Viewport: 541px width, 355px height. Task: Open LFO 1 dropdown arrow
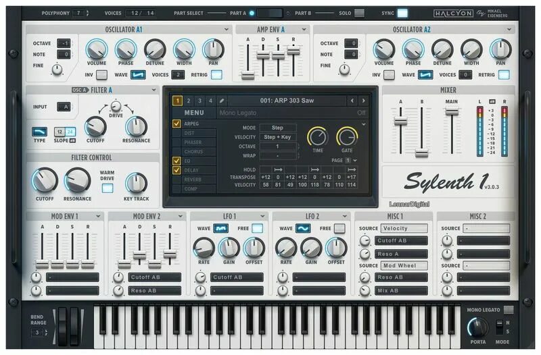262,216
